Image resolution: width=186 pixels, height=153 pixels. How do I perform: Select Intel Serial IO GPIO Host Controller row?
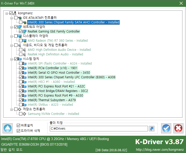[x=59, y=73]
